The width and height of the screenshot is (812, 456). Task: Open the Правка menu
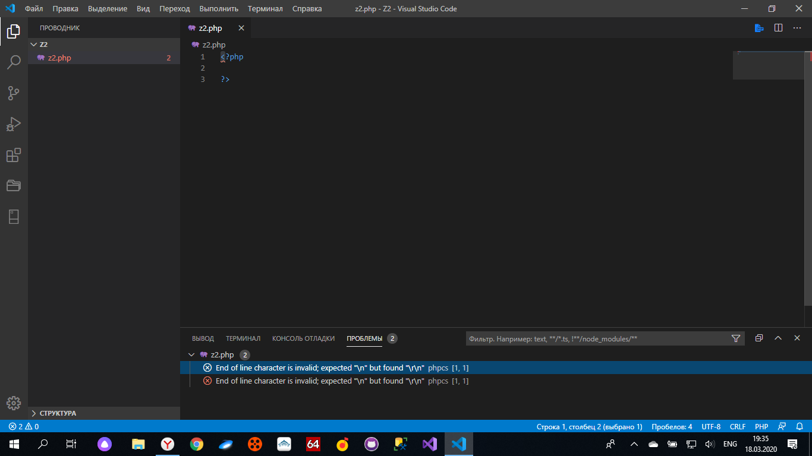tap(65, 8)
